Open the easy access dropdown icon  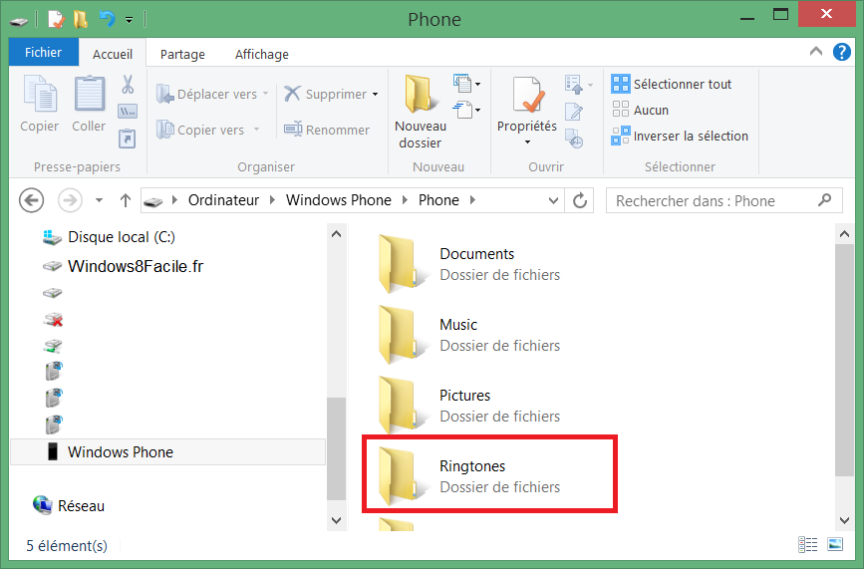[x=466, y=110]
